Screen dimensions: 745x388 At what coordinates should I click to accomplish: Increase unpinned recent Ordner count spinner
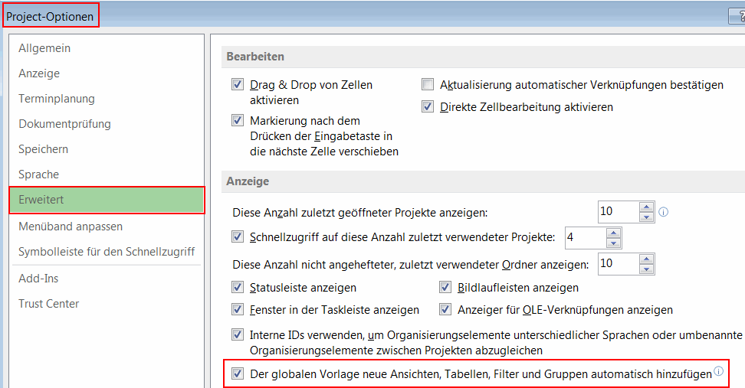click(647, 259)
